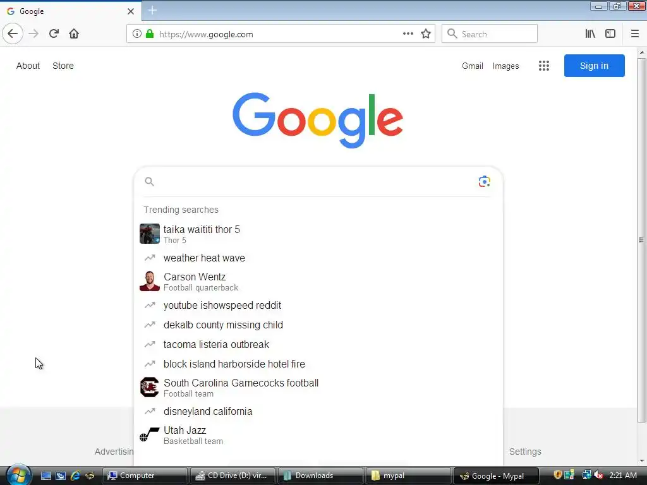Viewport: 647px width, 485px height.
Task: Bookmark this page with the star icon
Action: tap(426, 34)
